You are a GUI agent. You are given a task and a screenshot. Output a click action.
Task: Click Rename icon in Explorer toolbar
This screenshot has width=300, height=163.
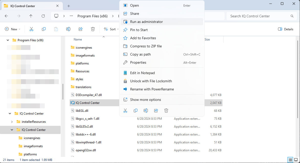(68, 29)
